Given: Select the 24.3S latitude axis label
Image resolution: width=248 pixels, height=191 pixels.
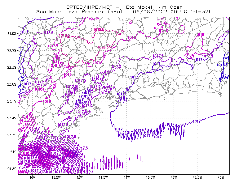Looking at the screenshot, I should pyautogui.click(x=11, y=169).
